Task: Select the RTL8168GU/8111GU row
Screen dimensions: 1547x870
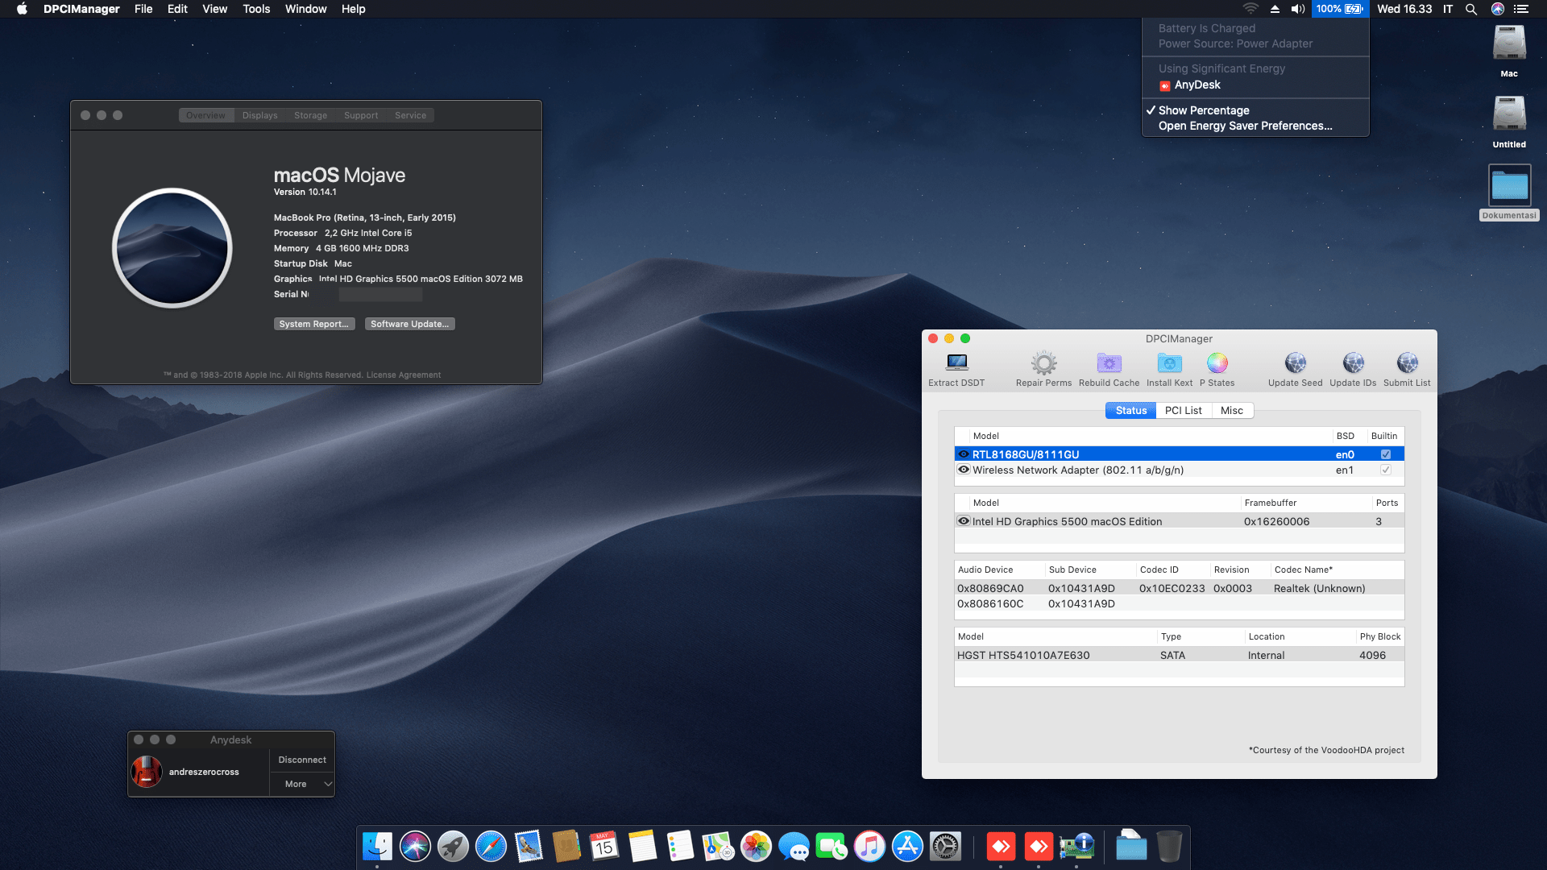Action: [1179, 454]
